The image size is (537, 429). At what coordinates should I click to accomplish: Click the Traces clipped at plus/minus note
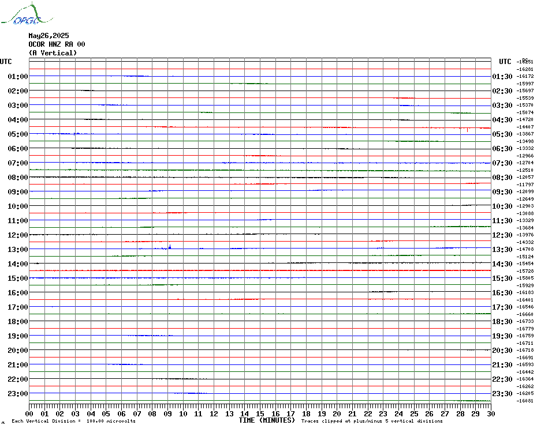tap(372, 421)
